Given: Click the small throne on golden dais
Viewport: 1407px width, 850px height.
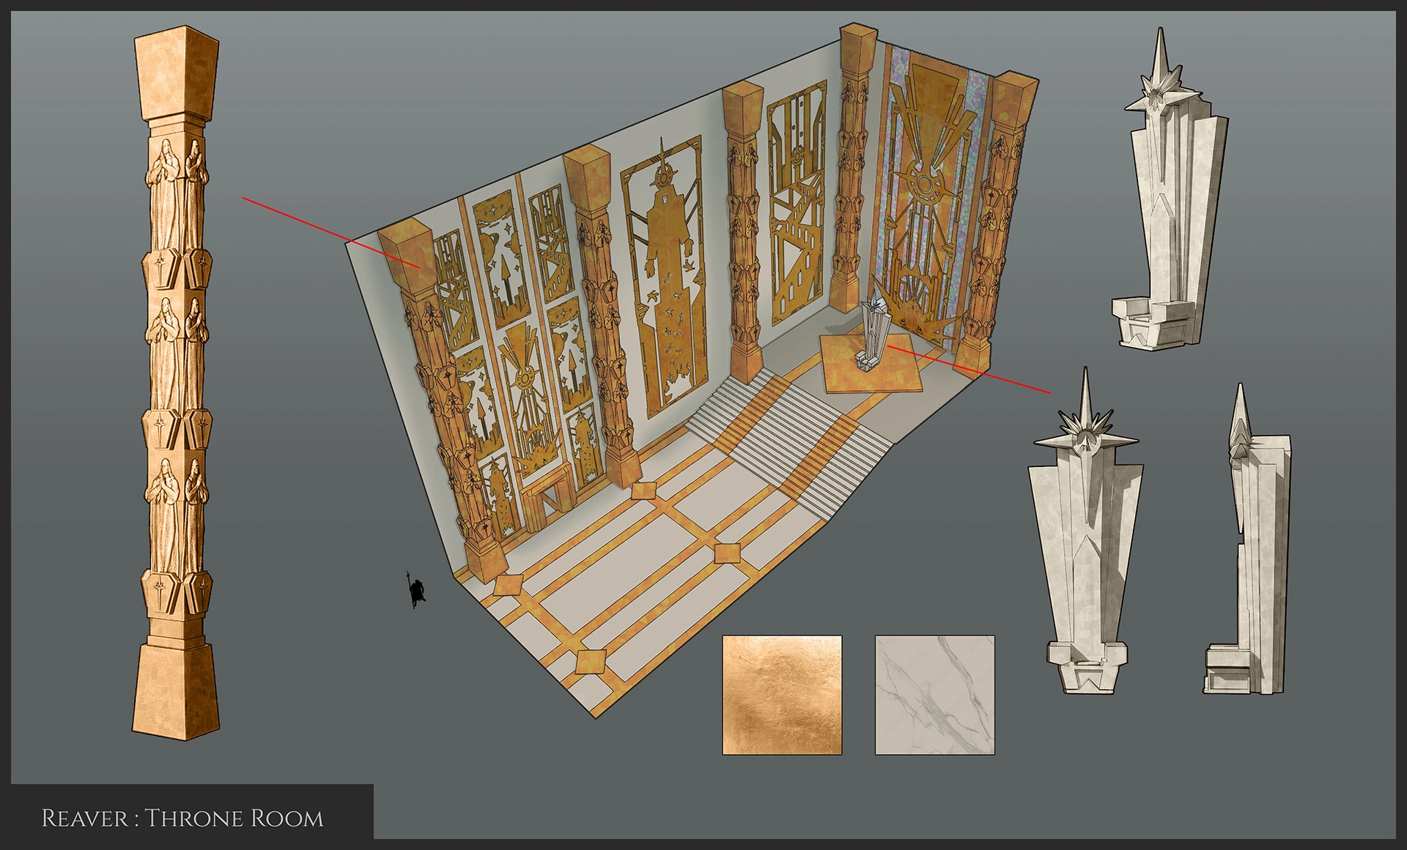Looking at the screenshot, I should (x=875, y=333).
